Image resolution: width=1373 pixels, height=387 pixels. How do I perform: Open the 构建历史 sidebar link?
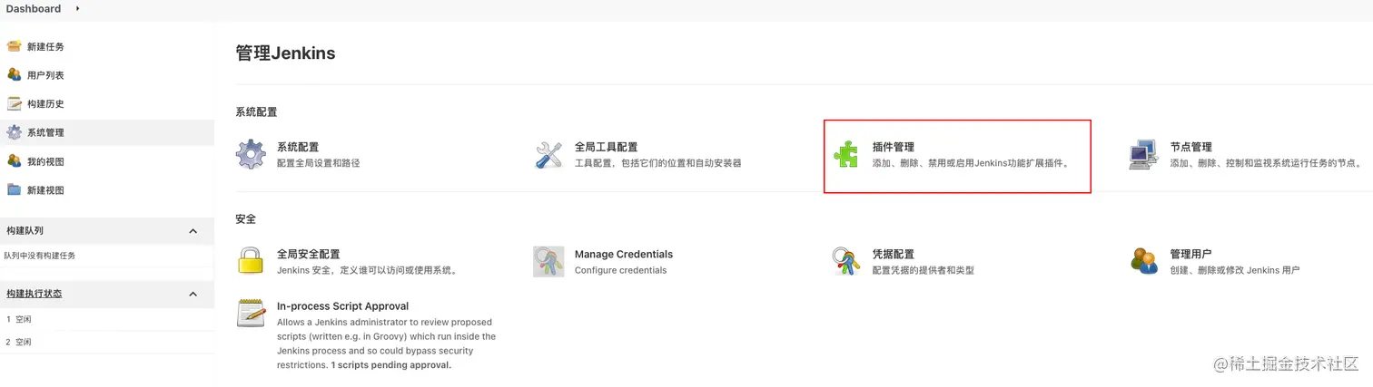[45, 103]
